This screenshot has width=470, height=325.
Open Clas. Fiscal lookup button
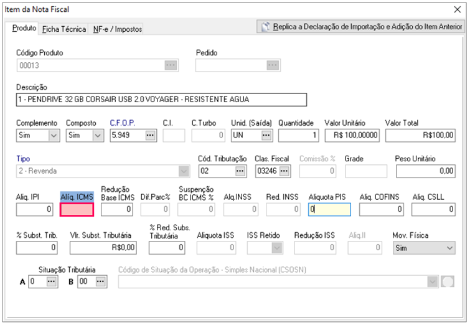[x=284, y=171]
